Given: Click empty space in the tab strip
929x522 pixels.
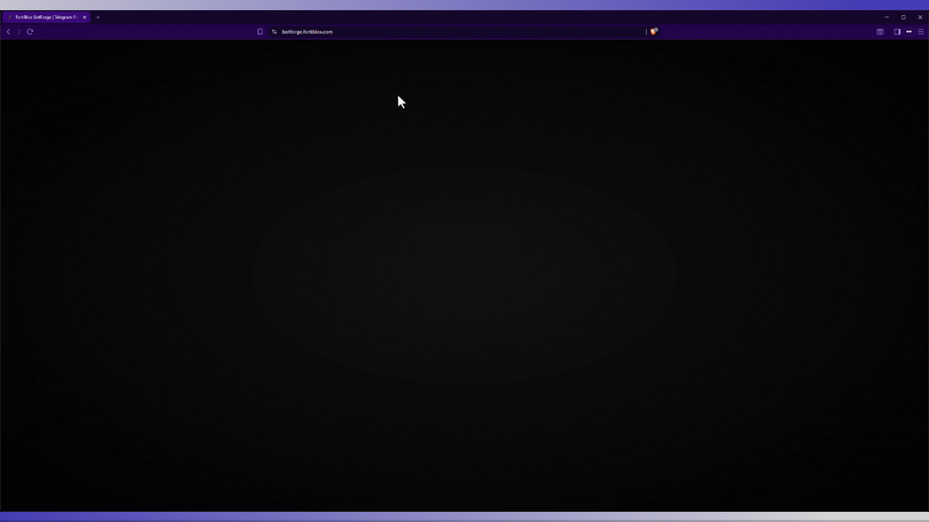Looking at the screenshot, I should click(x=435, y=17).
